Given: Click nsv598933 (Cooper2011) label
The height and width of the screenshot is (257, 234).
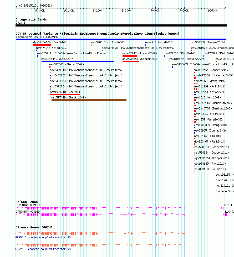Looking at the screenshot, I should (x=212, y=147).
